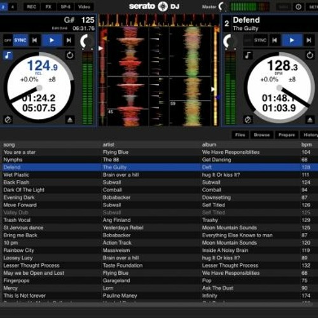Viewport: 318px width, 318px height.
Task: Select the song You are a star
Action: (x=20, y=152)
